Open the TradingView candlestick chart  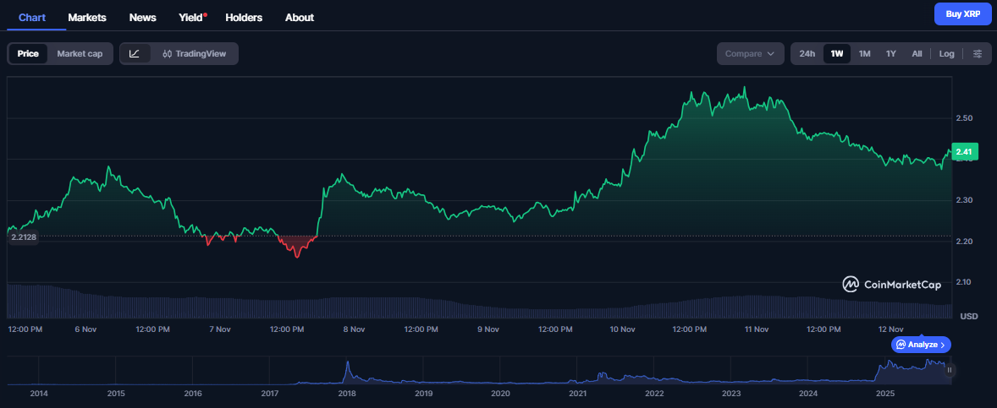point(195,54)
